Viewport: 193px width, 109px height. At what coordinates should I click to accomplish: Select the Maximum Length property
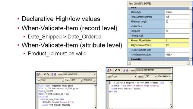147,21
